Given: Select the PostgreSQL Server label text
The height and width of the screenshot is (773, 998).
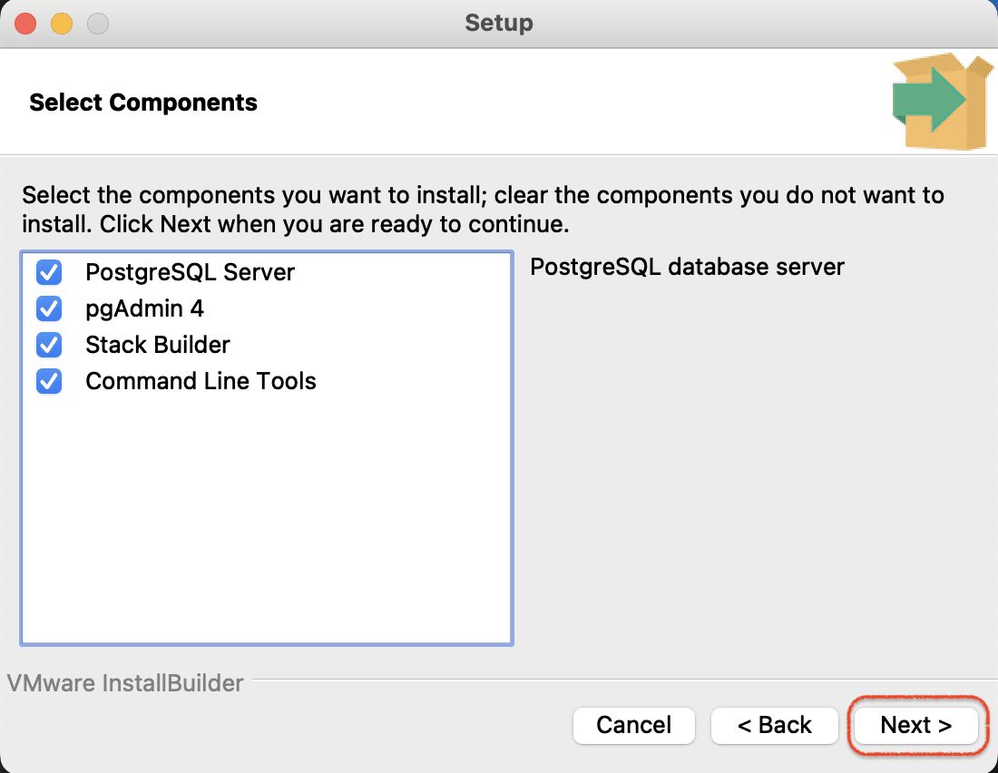Looking at the screenshot, I should (x=191, y=272).
